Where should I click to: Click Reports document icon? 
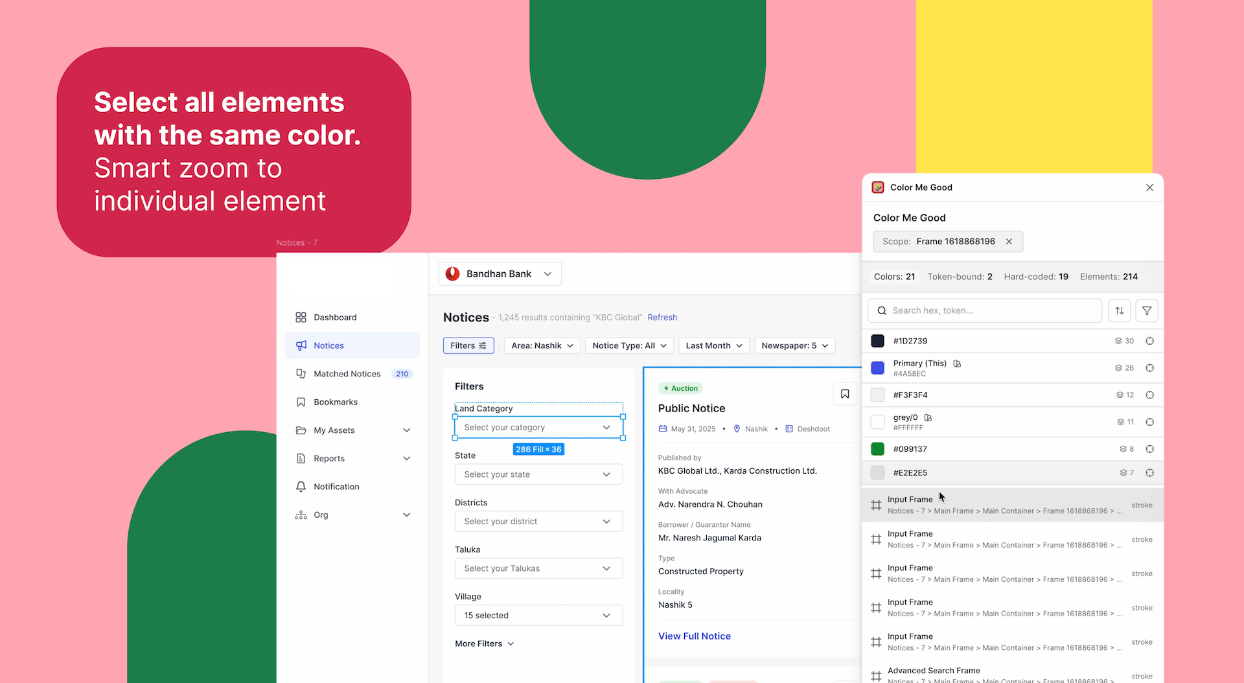pyautogui.click(x=301, y=458)
